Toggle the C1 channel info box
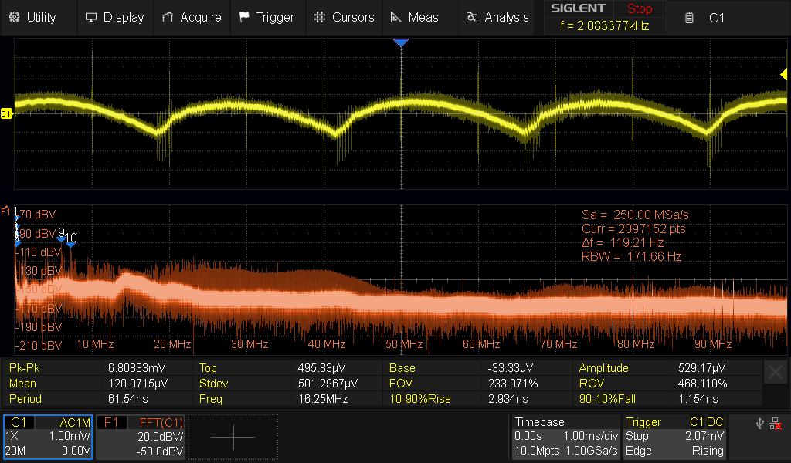791x463 pixels. tap(48, 437)
